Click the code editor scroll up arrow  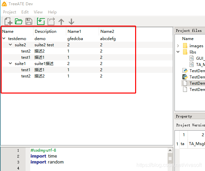(170, 150)
